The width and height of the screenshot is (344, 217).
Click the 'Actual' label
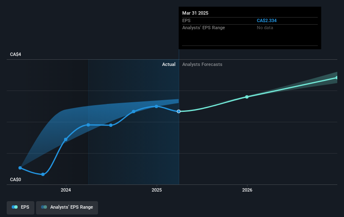(169, 64)
